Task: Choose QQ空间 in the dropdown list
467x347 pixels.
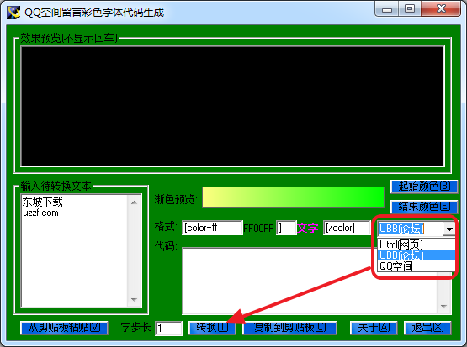Action: pyautogui.click(x=416, y=266)
